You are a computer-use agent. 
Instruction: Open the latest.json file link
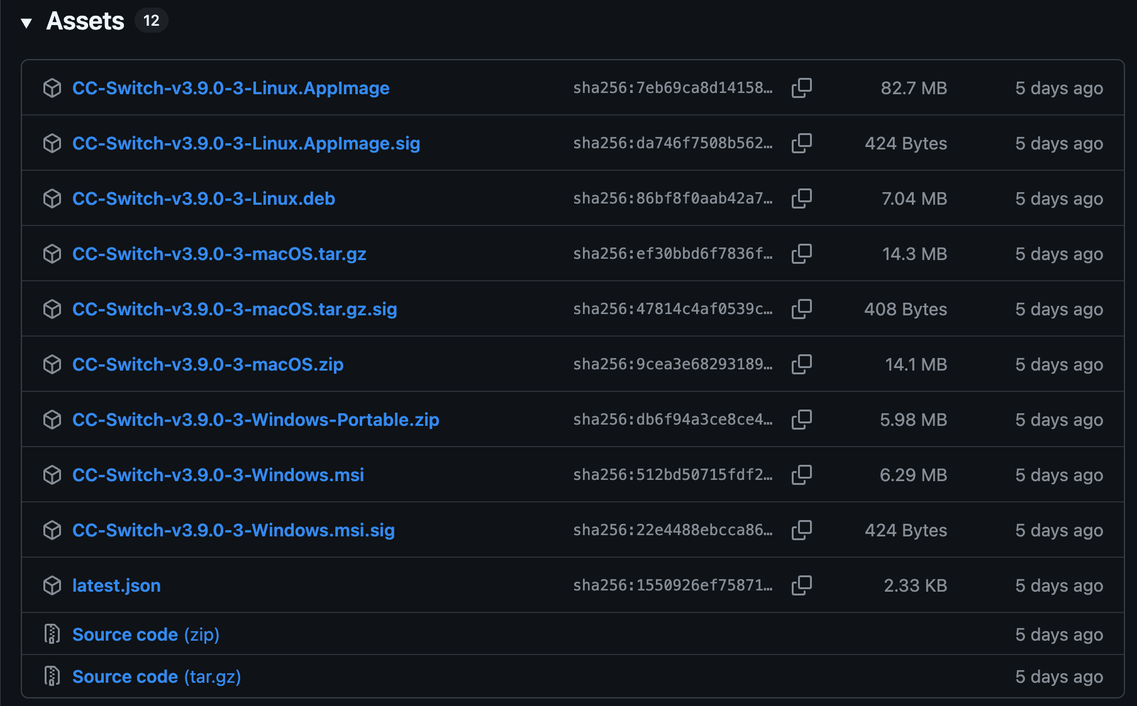(x=116, y=585)
